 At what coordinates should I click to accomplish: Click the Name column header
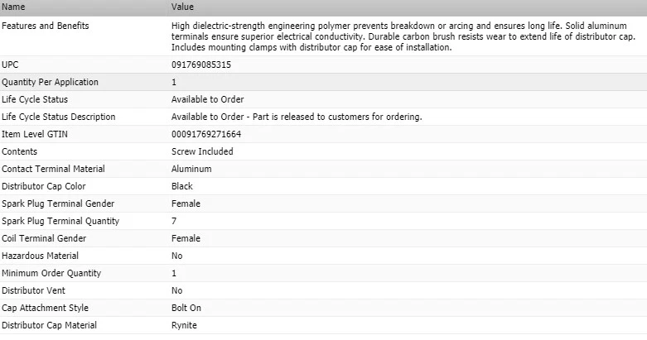tap(13, 7)
